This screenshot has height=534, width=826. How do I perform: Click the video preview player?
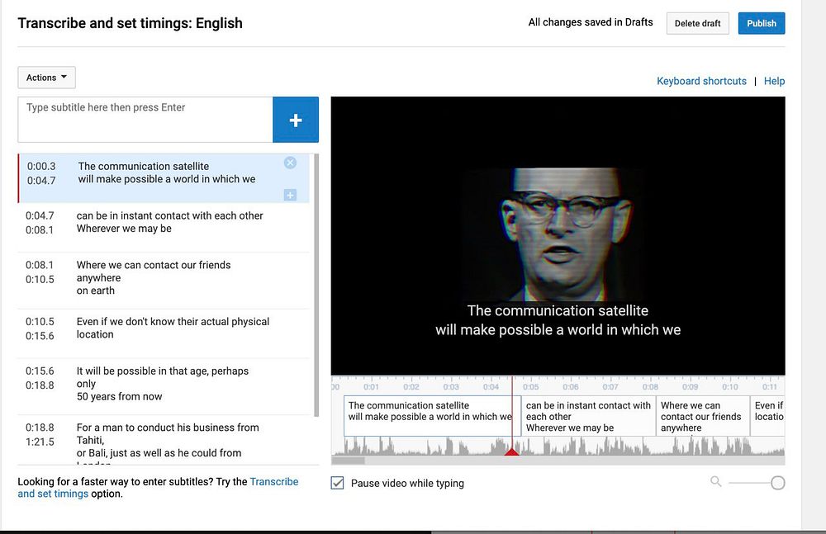point(558,235)
